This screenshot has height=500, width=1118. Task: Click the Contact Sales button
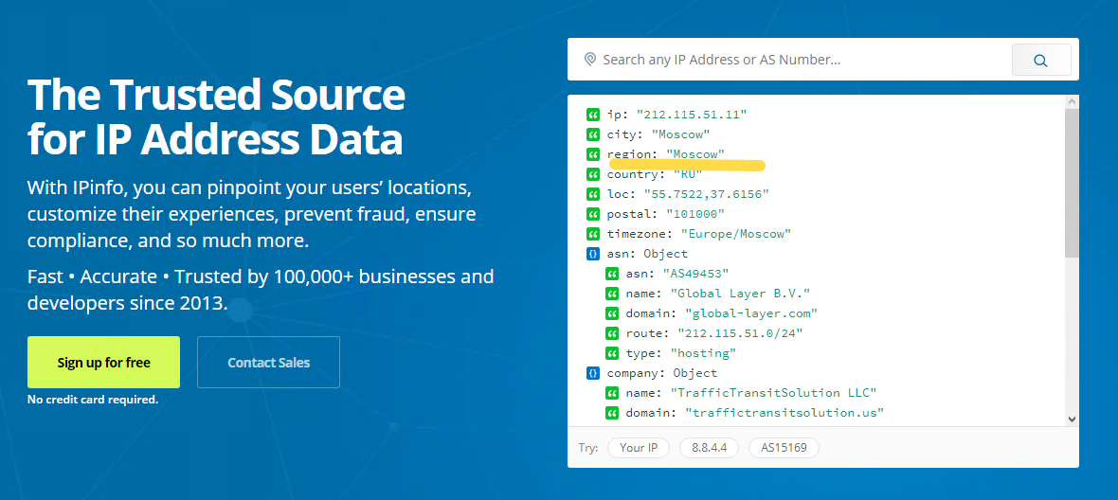(x=268, y=363)
